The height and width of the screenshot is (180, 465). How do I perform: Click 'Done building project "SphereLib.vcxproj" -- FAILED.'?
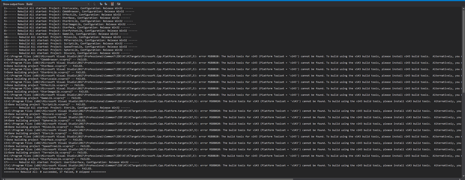45,120
